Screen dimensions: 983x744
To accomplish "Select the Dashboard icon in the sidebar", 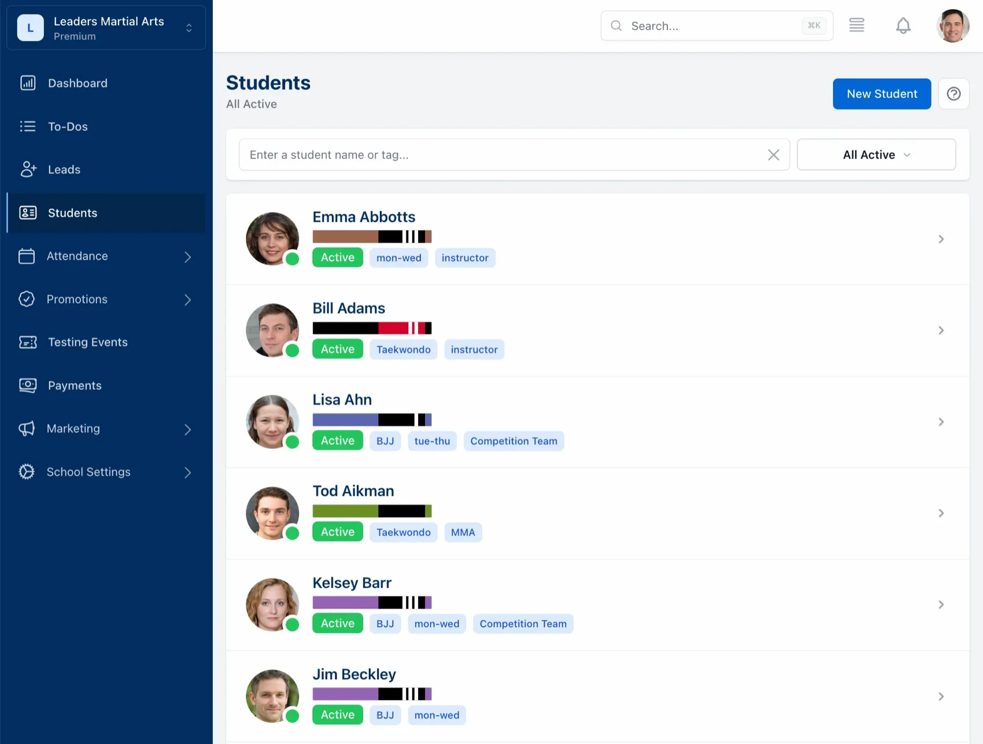I will pyautogui.click(x=28, y=83).
